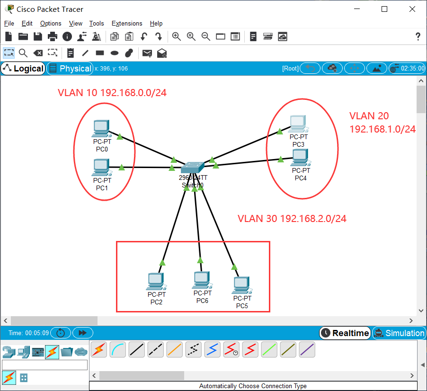Image resolution: width=427 pixels, height=391 pixels.
Task: Zoom in on the workspace
Action: pos(177,36)
